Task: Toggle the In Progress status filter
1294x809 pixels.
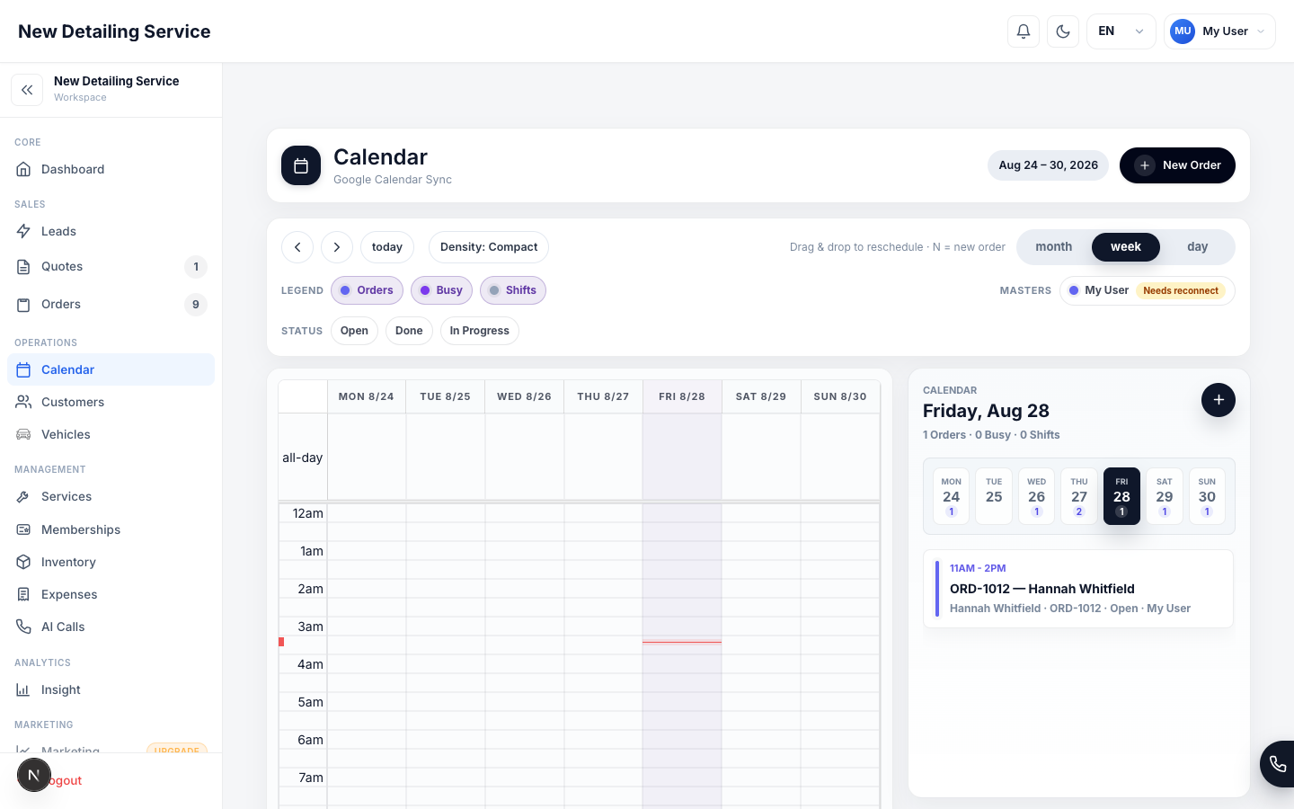Action: coord(480,331)
